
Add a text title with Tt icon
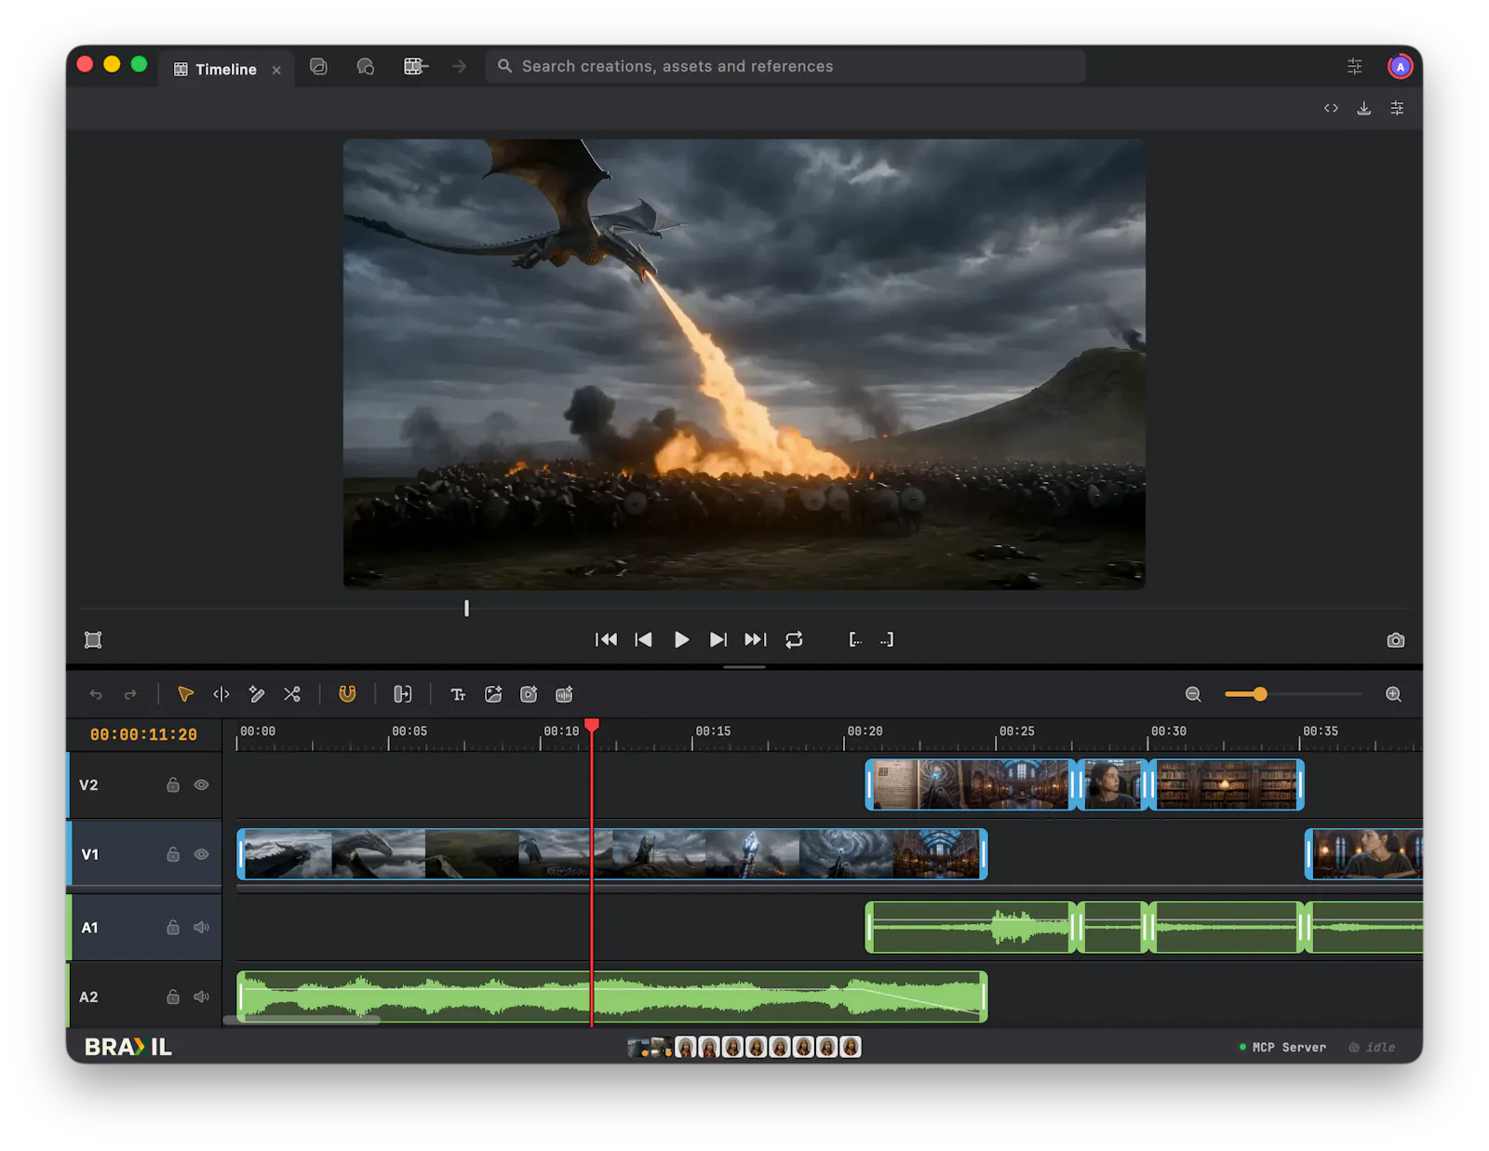[x=458, y=694]
